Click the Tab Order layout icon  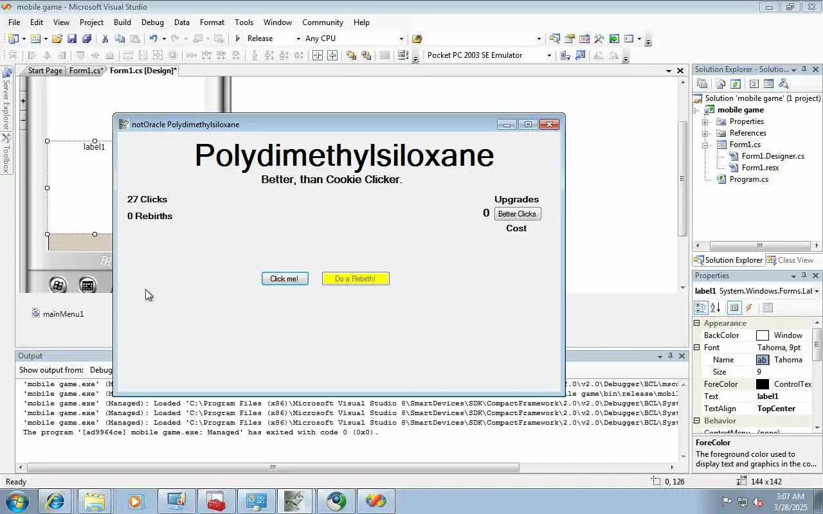403,55
